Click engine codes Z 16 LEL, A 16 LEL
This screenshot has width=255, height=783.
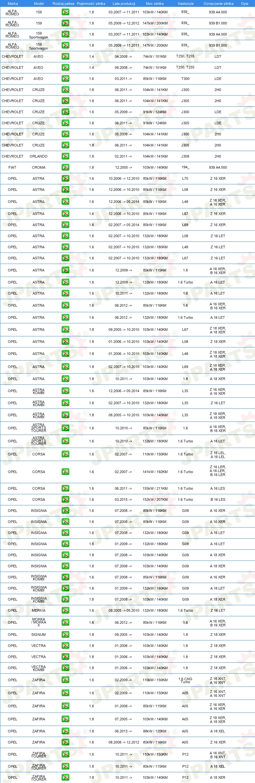[218, 455]
